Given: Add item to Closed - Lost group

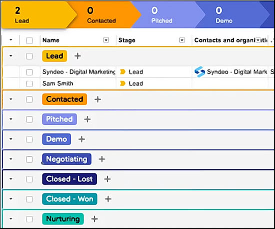Looking at the screenshot, I should 107,179.
